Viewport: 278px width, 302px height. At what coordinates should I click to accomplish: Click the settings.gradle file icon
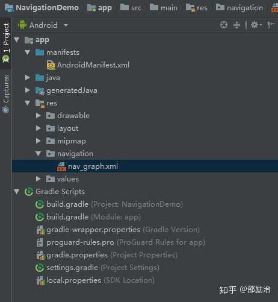(x=40, y=268)
